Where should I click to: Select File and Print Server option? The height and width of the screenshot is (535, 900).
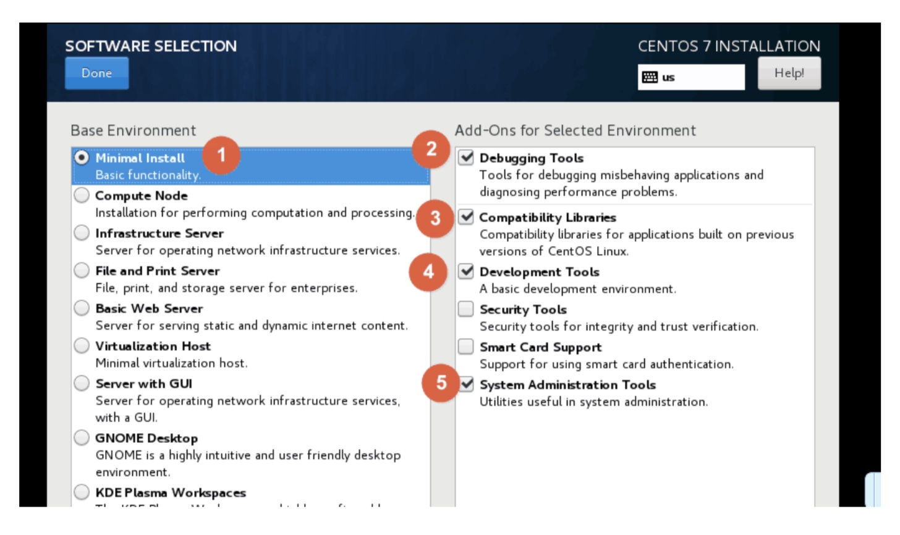coord(82,271)
